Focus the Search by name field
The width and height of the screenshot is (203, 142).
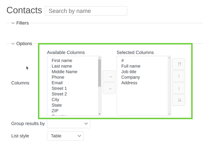86,11
